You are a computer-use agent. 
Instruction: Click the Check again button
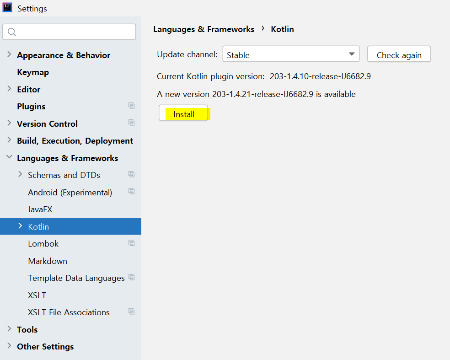(x=399, y=54)
